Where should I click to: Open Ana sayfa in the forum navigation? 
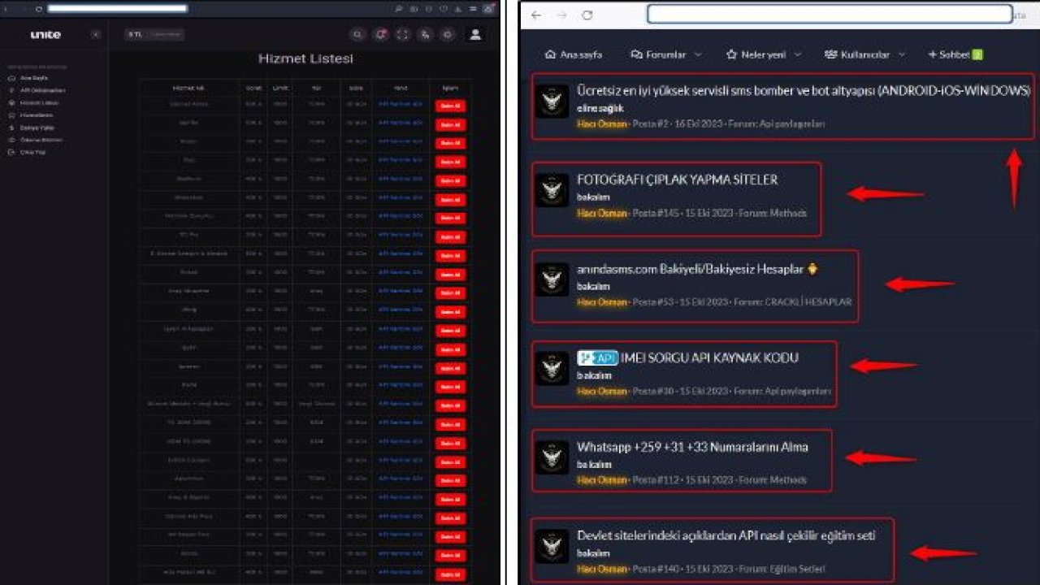click(574, 54)
